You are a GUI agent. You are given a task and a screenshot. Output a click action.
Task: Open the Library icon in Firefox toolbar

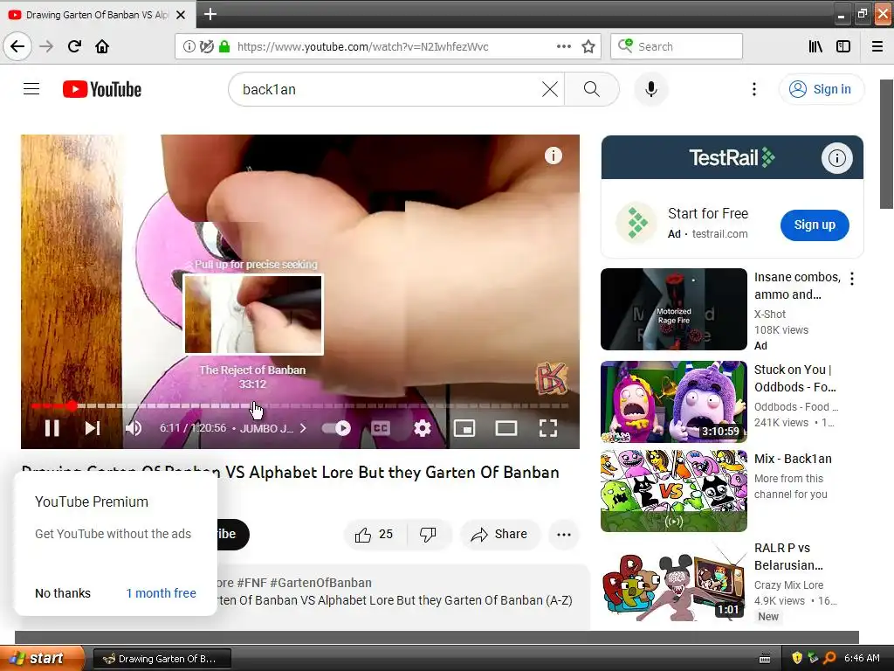[815, 46]
